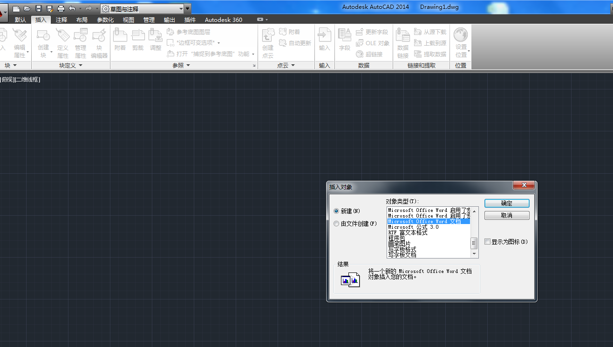613x347 pixels.
Task: Switch to the Autodesk 360 ribbon tab
Action: (224, 20)
